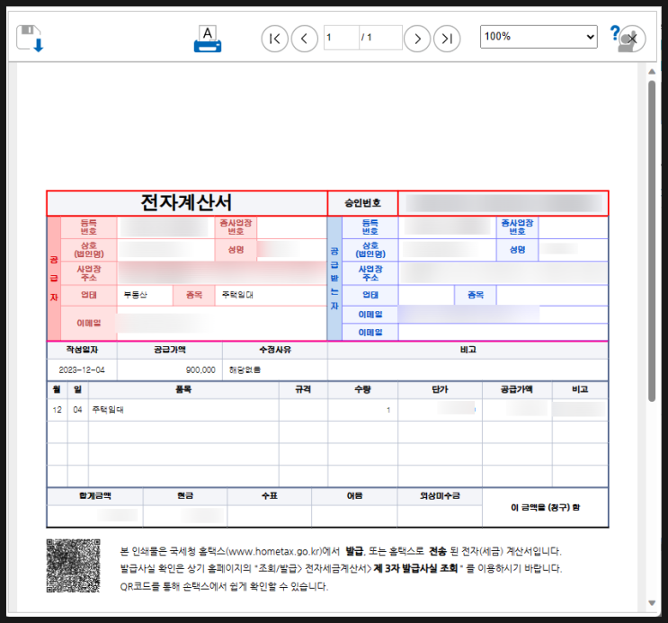
Task: Click the current page number field
Action: click(x=342, y=38)
